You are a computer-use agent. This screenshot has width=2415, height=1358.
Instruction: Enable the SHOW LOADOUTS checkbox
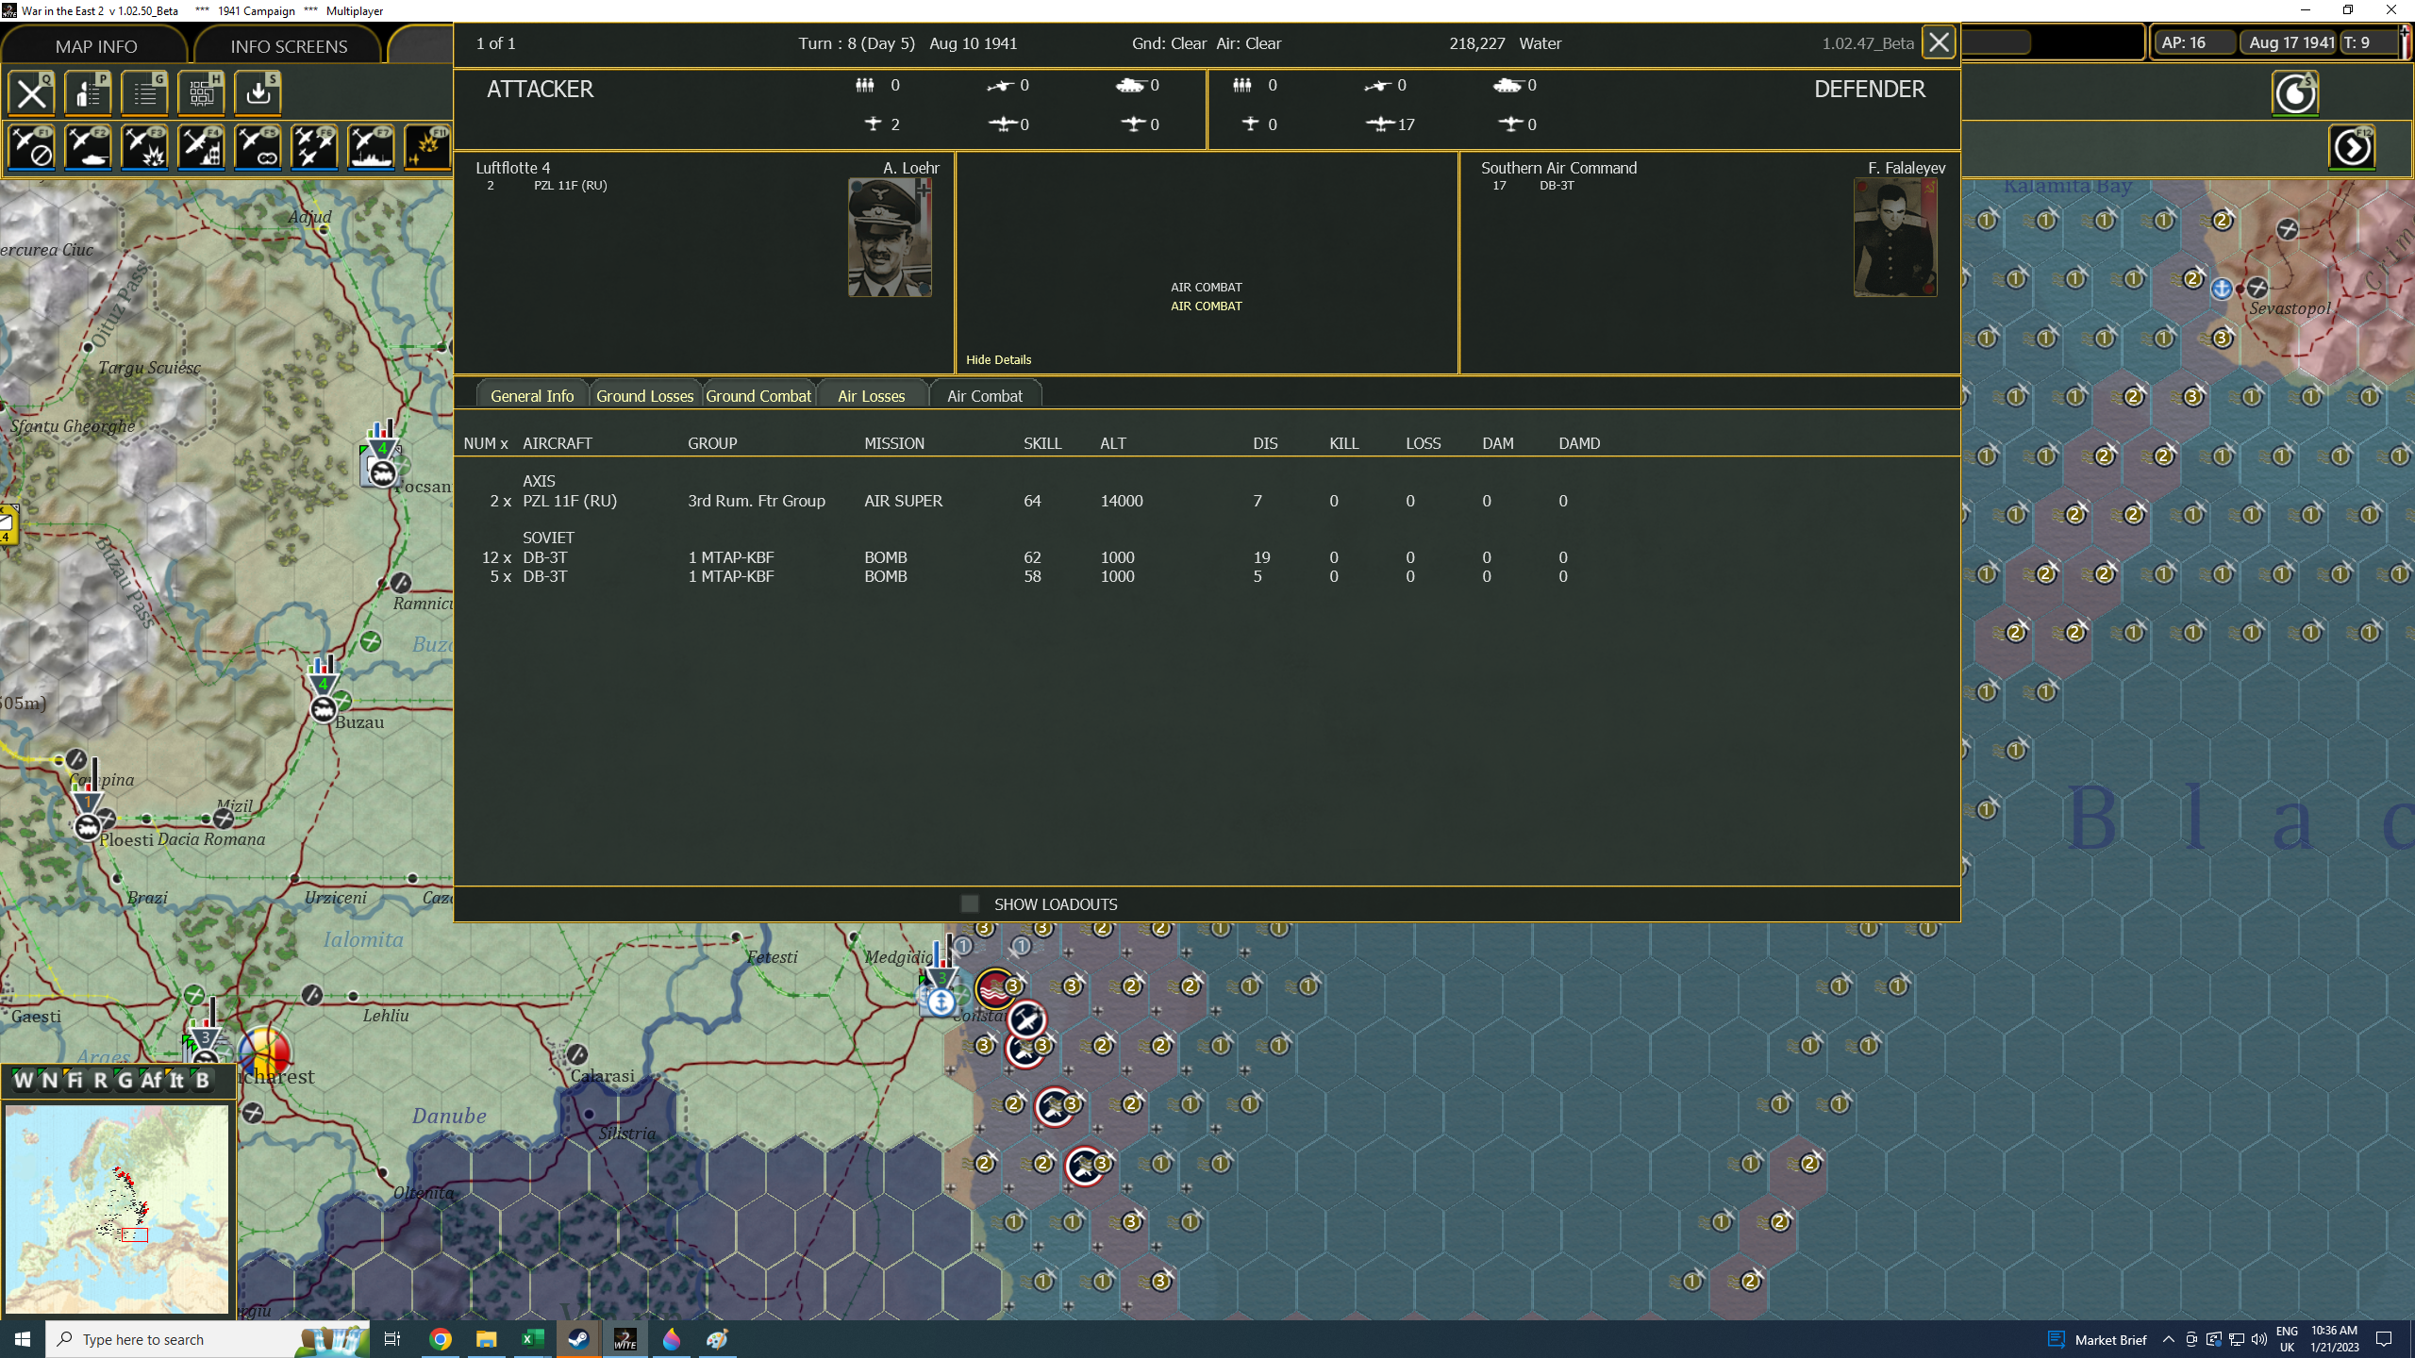coord(970,903)
